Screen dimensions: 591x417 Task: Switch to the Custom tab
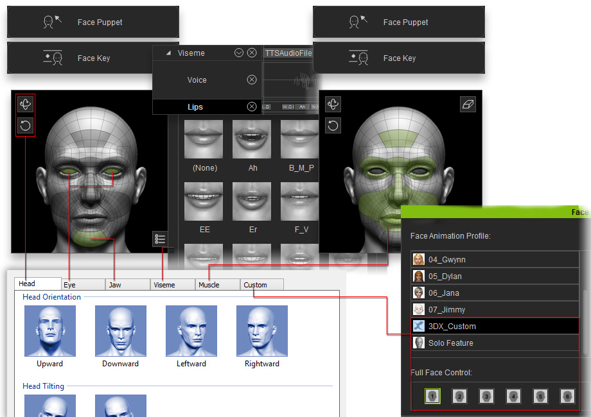click(262, 285)
